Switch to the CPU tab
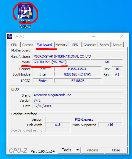 (14, 45)
